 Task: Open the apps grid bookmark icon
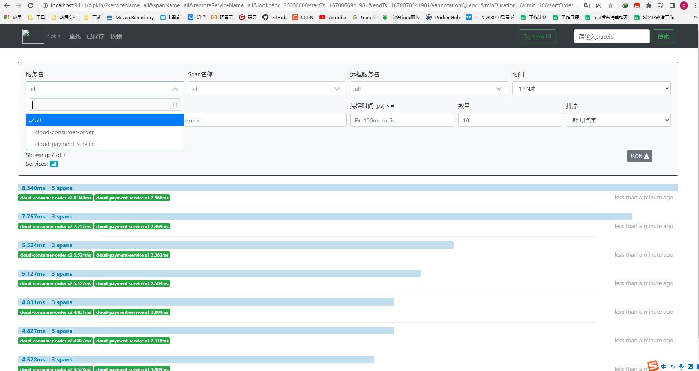7,17
